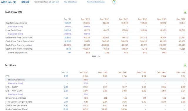This screenshot has height=111, width=188.
Task: Click the next report date 25 Jan '23
Action: [x=54, y=2]
